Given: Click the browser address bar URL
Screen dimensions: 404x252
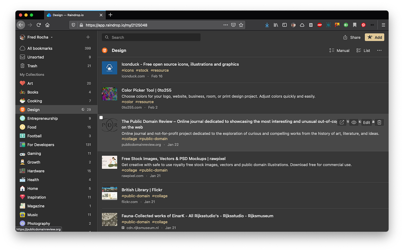Looking at the screenshot, I should pos(117,25).
